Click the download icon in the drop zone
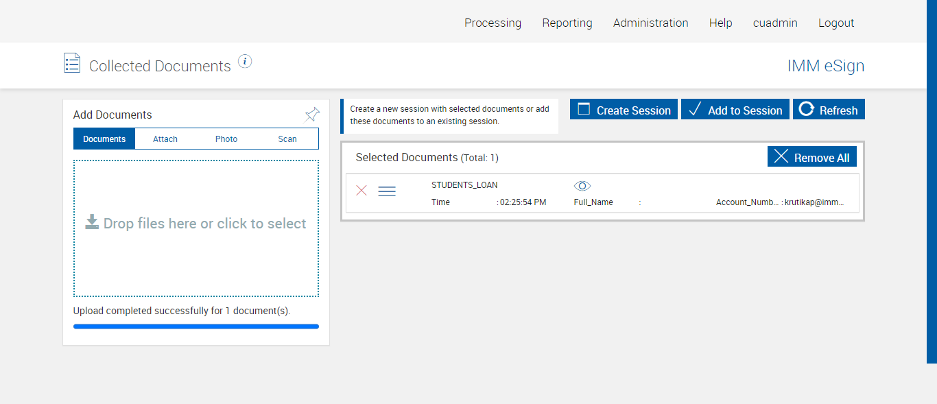Image resolution: width=937 pixels, height=404 pixels. 92,222
